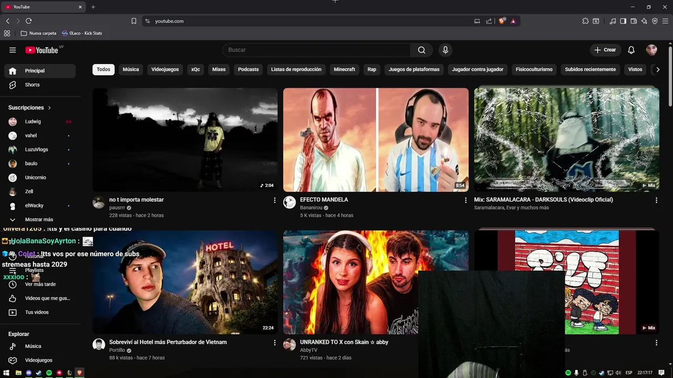The image size is (673, 378).
Task: Open 'Ver más tarde' in sidebar
Action: 40,285
